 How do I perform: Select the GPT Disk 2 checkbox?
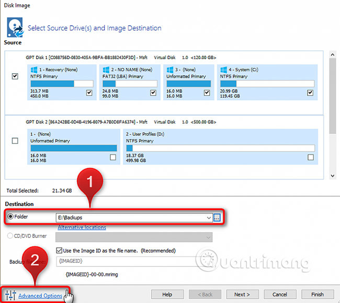(15, 141)
